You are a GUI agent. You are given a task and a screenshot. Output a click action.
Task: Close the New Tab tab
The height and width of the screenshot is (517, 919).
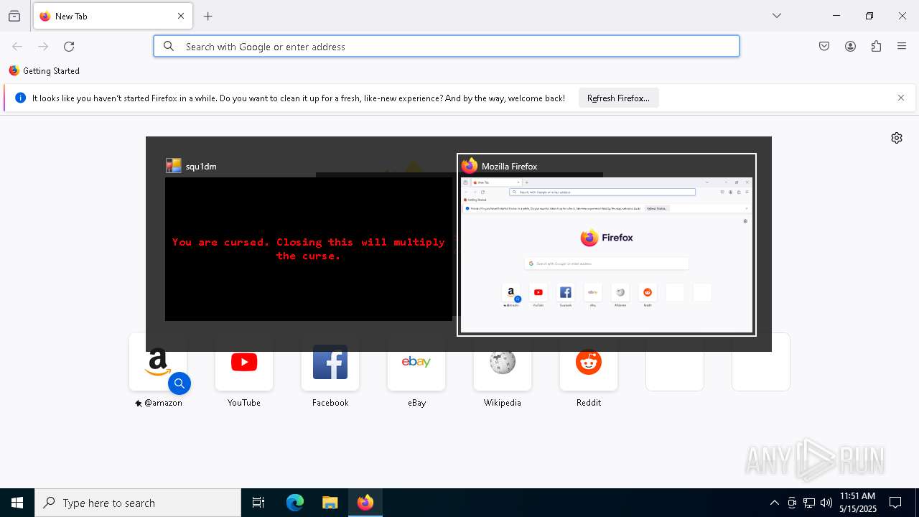point(181,17)
